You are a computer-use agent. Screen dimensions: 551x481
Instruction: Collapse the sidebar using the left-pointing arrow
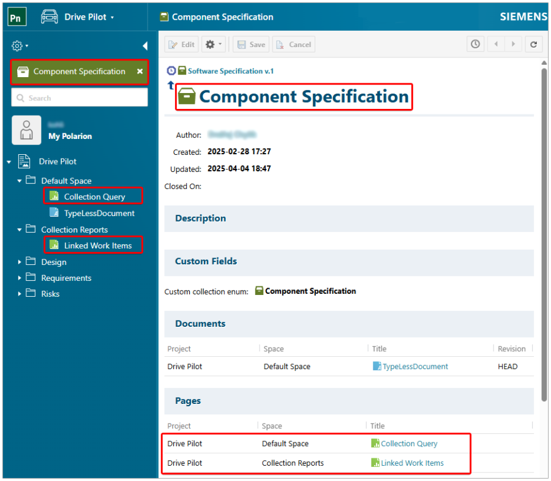(x=144, y=45)
